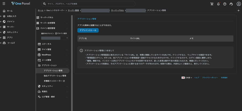Open the user account avatar icon
The width and height of the screenshot is (242, 111).
tap(239, 4)
